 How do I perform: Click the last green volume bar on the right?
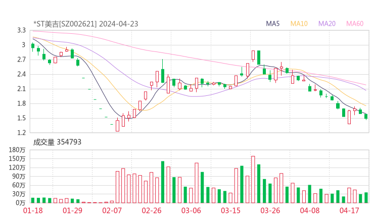[x=366, y=198]
